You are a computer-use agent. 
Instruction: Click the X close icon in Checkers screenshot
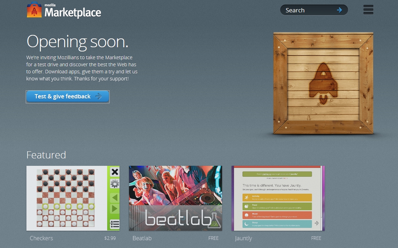[115, 172]
